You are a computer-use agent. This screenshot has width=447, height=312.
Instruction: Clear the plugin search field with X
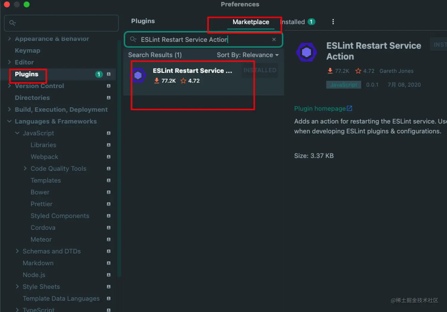click(x=274, y=39)
